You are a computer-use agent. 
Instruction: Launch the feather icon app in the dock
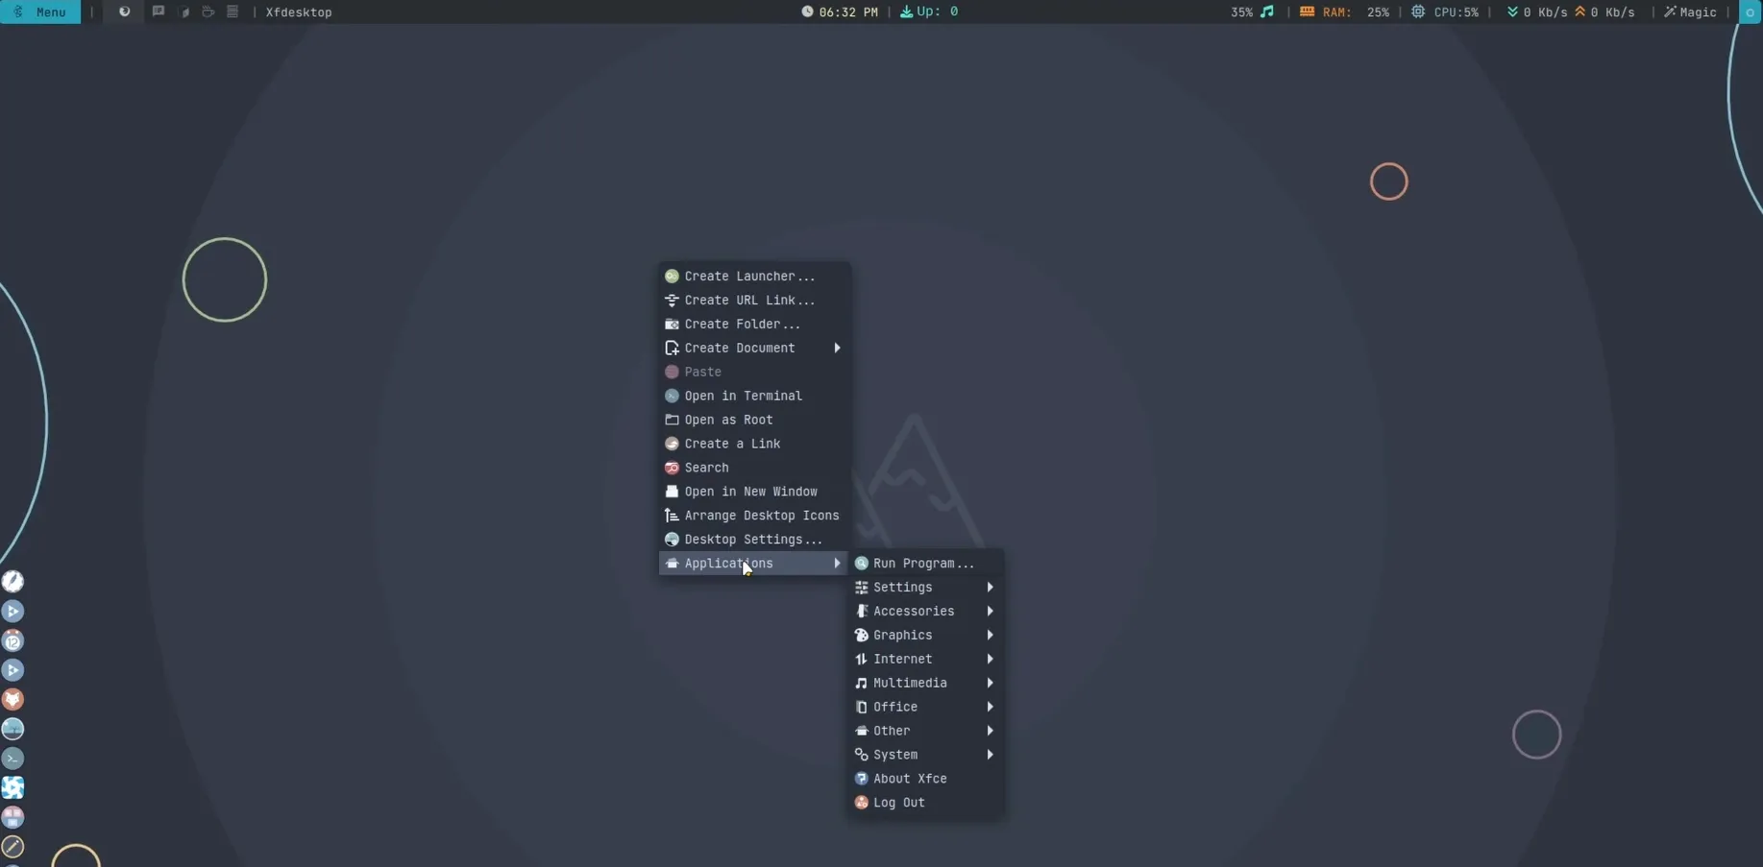tap(12, 581)
